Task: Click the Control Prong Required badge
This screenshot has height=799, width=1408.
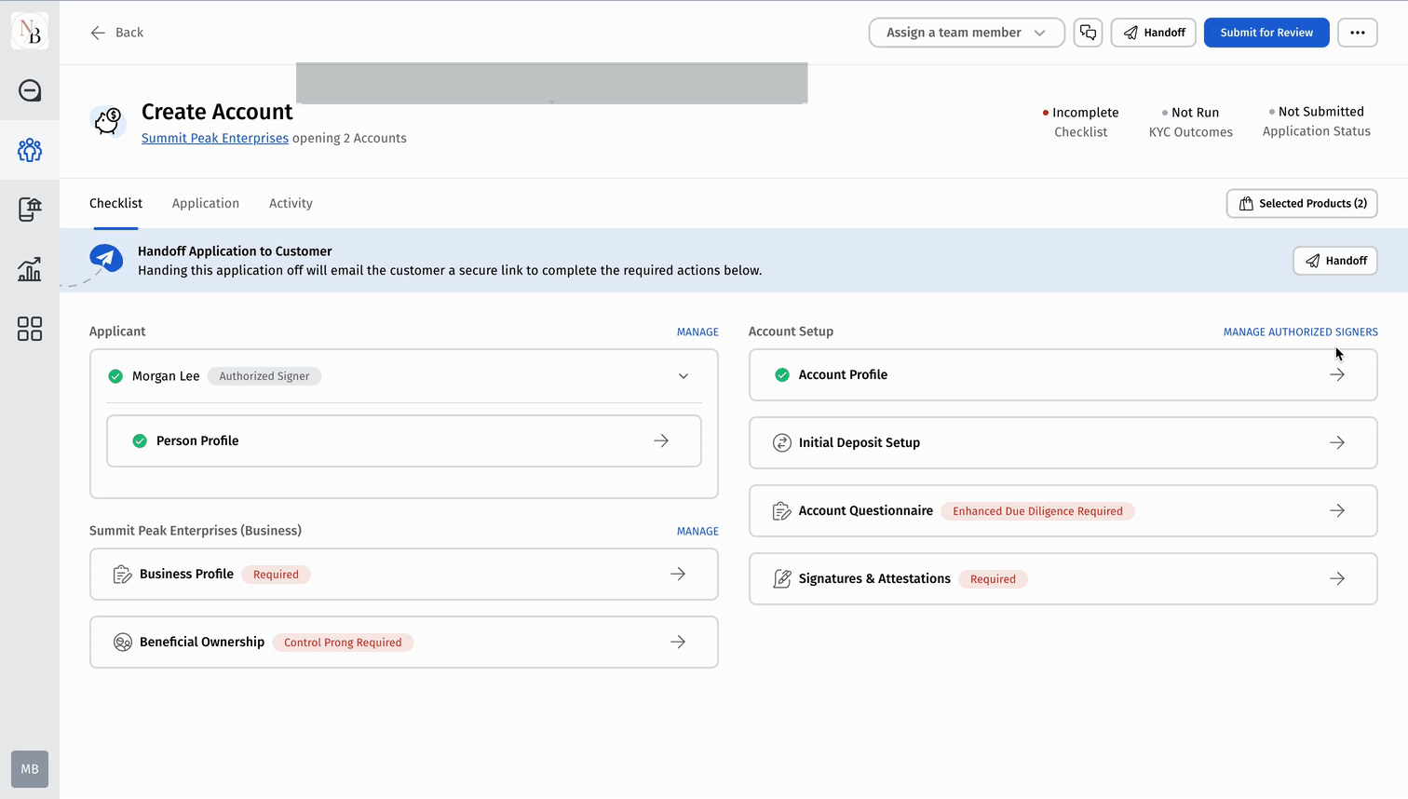Action: pyautogui.click(x=343, y=643)
